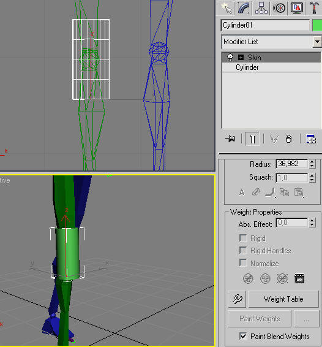322x347 pixels.
Task: Click the Radius spinner arrows
Action: pyautogui.click(x=312, y=164)
